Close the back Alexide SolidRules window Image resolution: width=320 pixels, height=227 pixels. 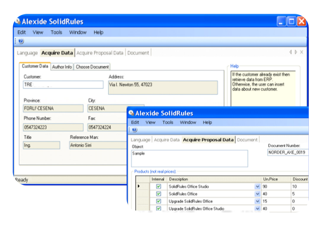click(301, 21)
